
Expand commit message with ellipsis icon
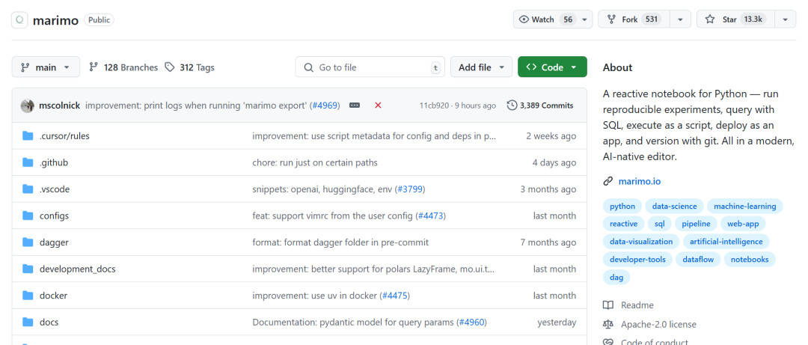click(355, 106)
